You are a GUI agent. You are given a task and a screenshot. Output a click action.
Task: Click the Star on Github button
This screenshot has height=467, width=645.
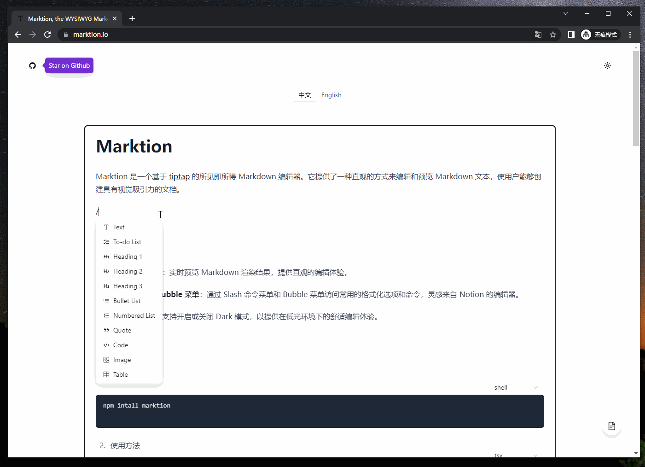[x=70, y=65]
